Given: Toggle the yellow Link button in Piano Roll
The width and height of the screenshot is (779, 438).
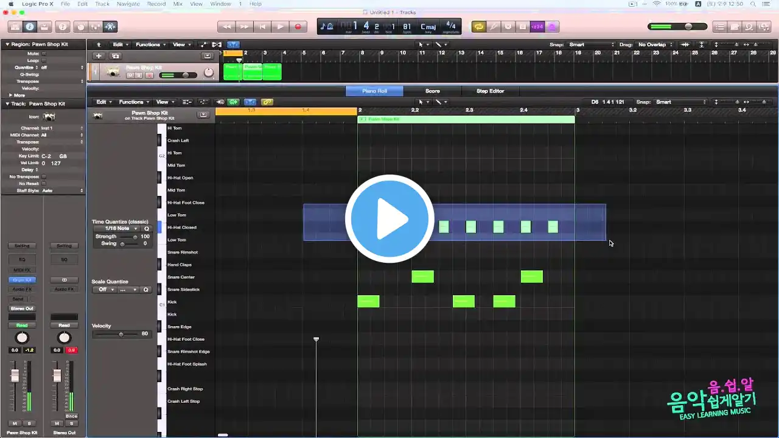Looking at the screenshot, I should pyautogui.click(x=267, y=102).
